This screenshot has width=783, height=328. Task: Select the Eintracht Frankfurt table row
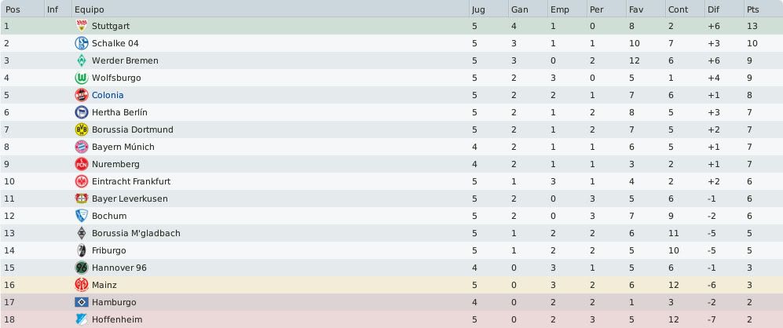pyautogui.click(x=391, y=181)
